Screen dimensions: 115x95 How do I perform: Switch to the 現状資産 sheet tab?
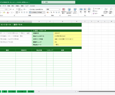(31, 91)
